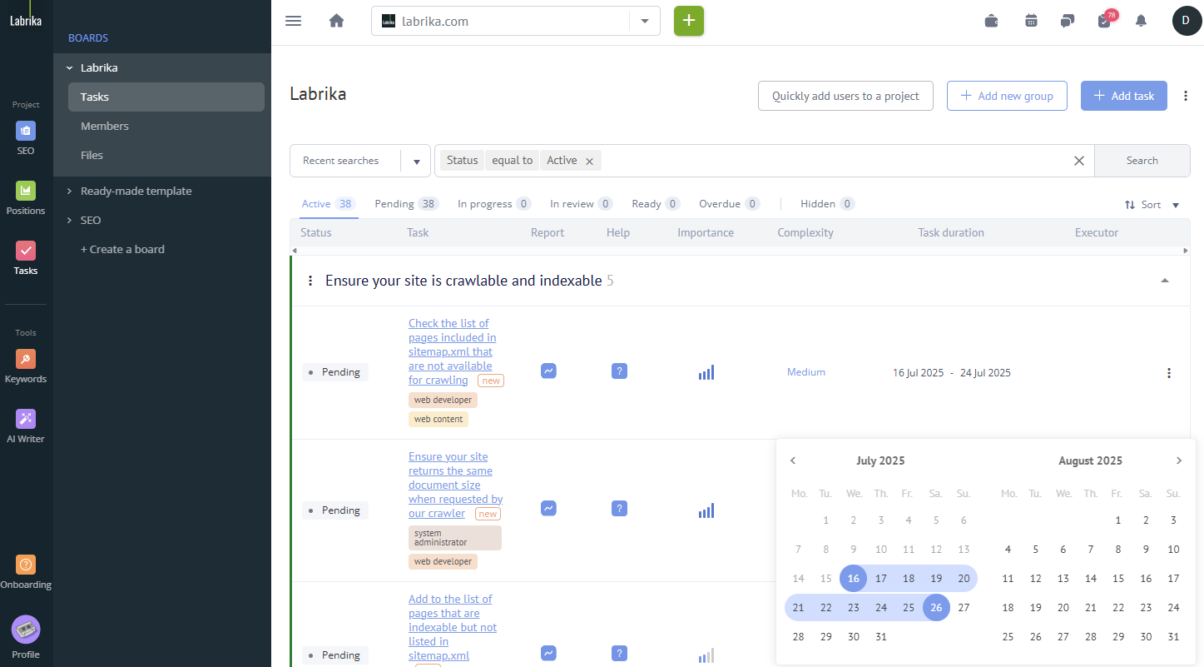The height and width of the screenshot is (667, 1204).
Task: Open the notifications bell
Action: tap(1141, 21)
